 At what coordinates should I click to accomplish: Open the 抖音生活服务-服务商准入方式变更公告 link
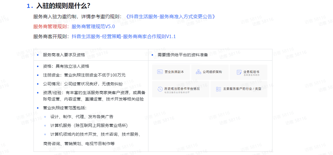tap(170, 17)
